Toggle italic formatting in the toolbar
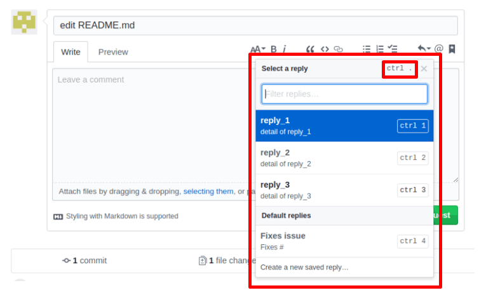This screenshot has width=479, height=295. pos(285,49)
